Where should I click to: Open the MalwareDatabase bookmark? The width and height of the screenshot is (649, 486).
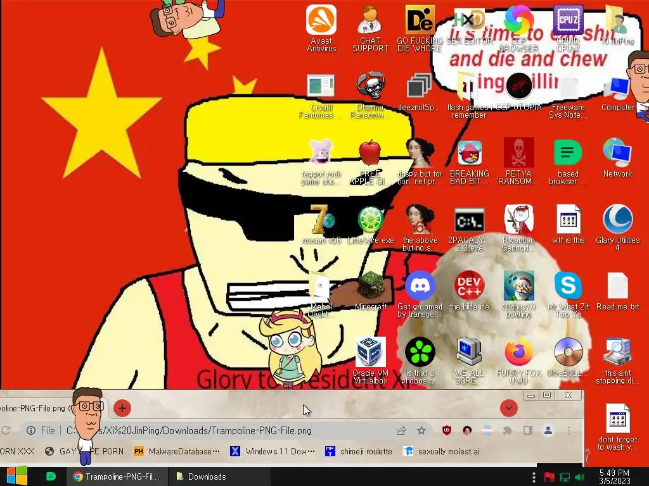[177, 451]
